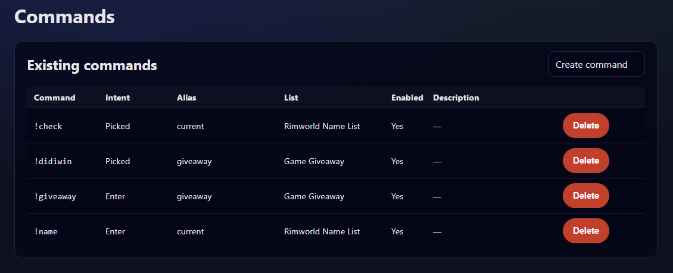673x273 pixels.
Task: Click the List column header
Action: (291, 98)
